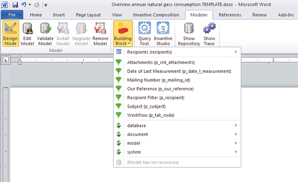Screen dimensions: 298x182
Task: Expand arrow on the document row
Action: click(x=236, y=134)
